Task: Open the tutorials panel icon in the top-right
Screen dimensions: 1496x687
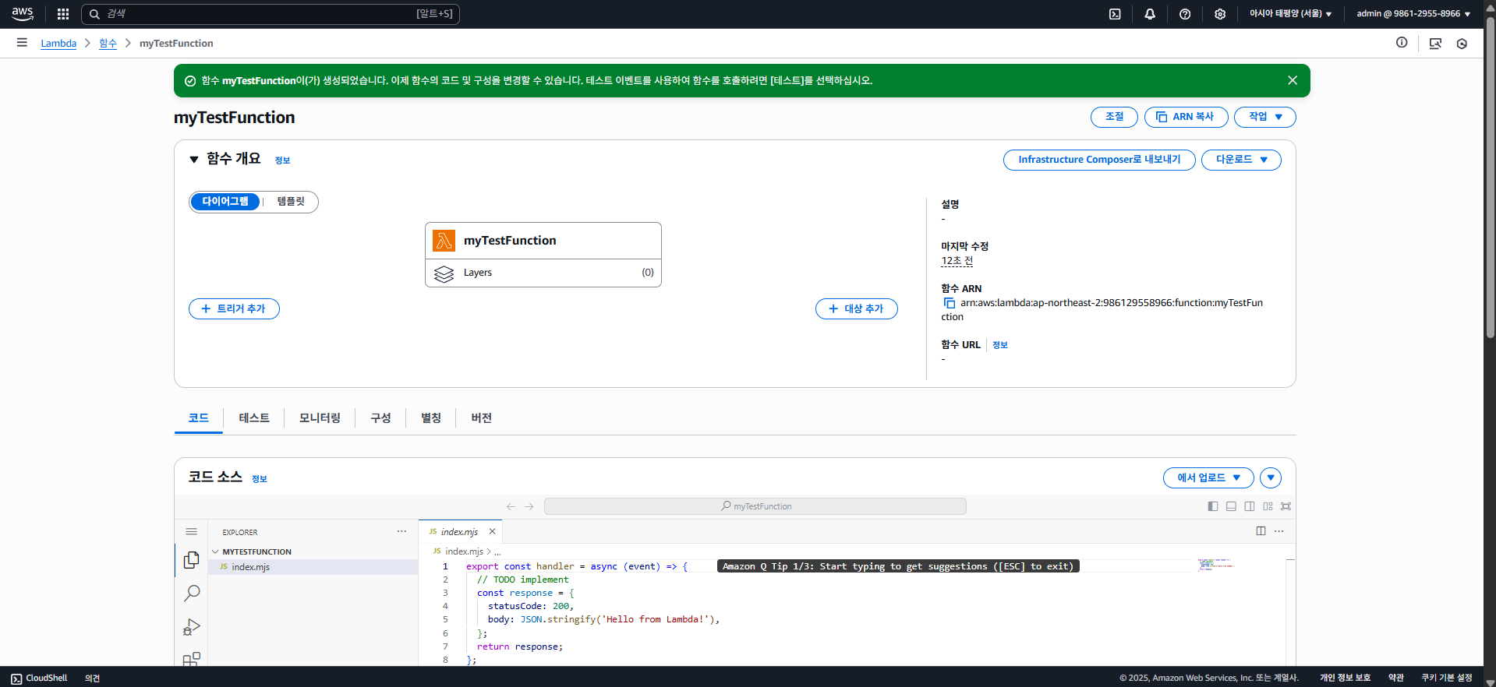Action: (x=1435, y=44)
